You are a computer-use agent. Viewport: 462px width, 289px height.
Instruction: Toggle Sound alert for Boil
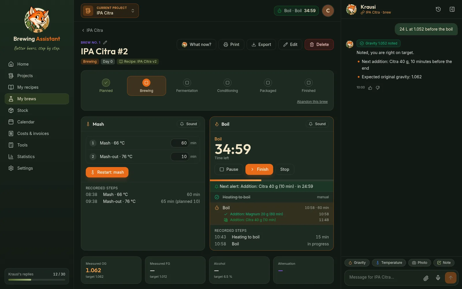pyautogui.click(x=317, y=124)
